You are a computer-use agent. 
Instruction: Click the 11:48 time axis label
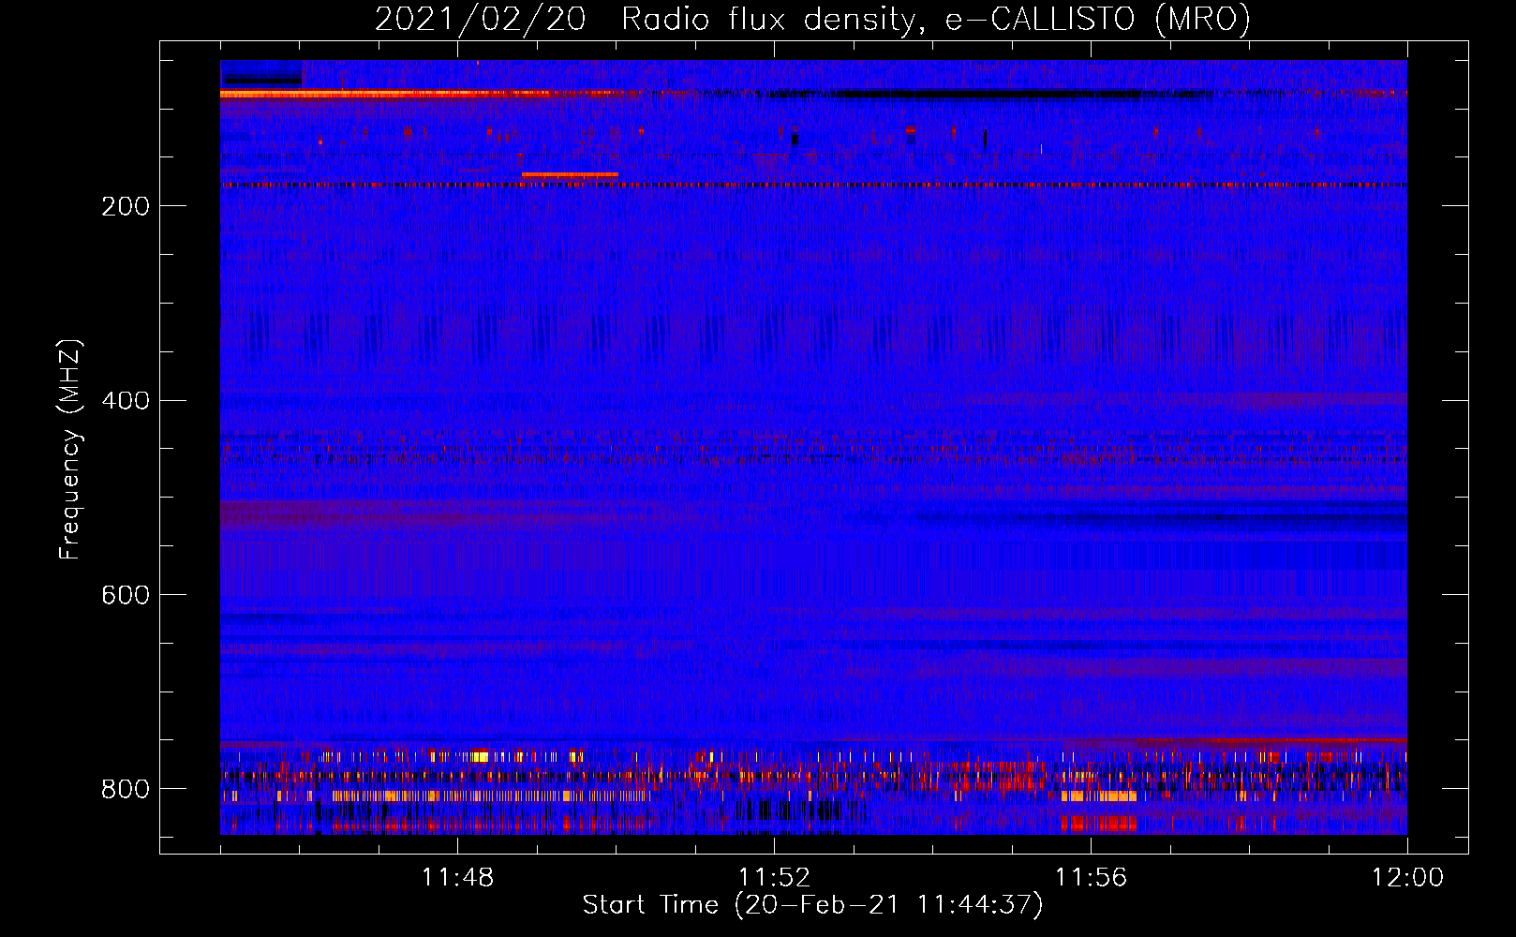457,878
